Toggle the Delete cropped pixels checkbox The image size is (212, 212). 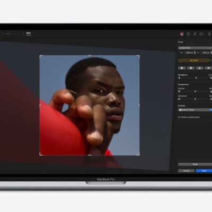point(179,117)
